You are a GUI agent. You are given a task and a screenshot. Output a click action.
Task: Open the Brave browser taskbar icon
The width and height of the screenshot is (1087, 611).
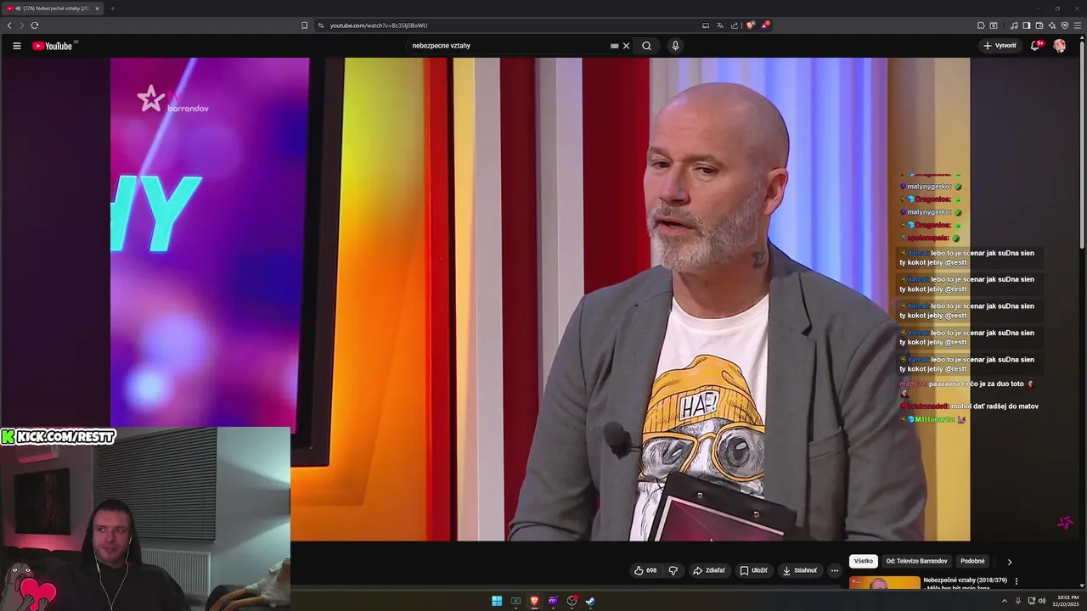(534, 601)
